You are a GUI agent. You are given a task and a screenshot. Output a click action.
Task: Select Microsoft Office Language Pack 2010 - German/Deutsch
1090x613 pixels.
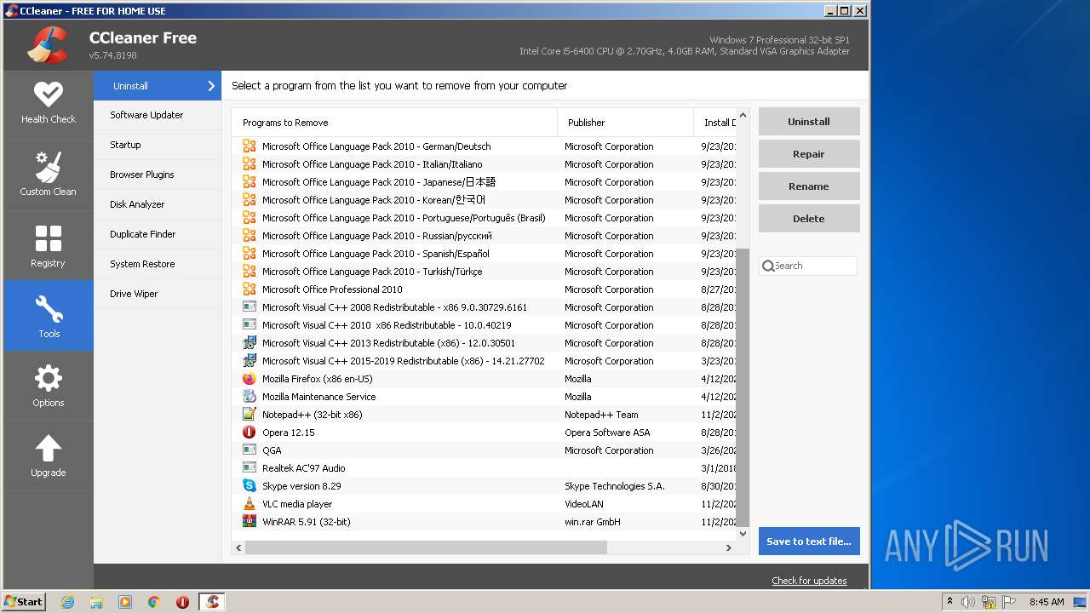484,146
